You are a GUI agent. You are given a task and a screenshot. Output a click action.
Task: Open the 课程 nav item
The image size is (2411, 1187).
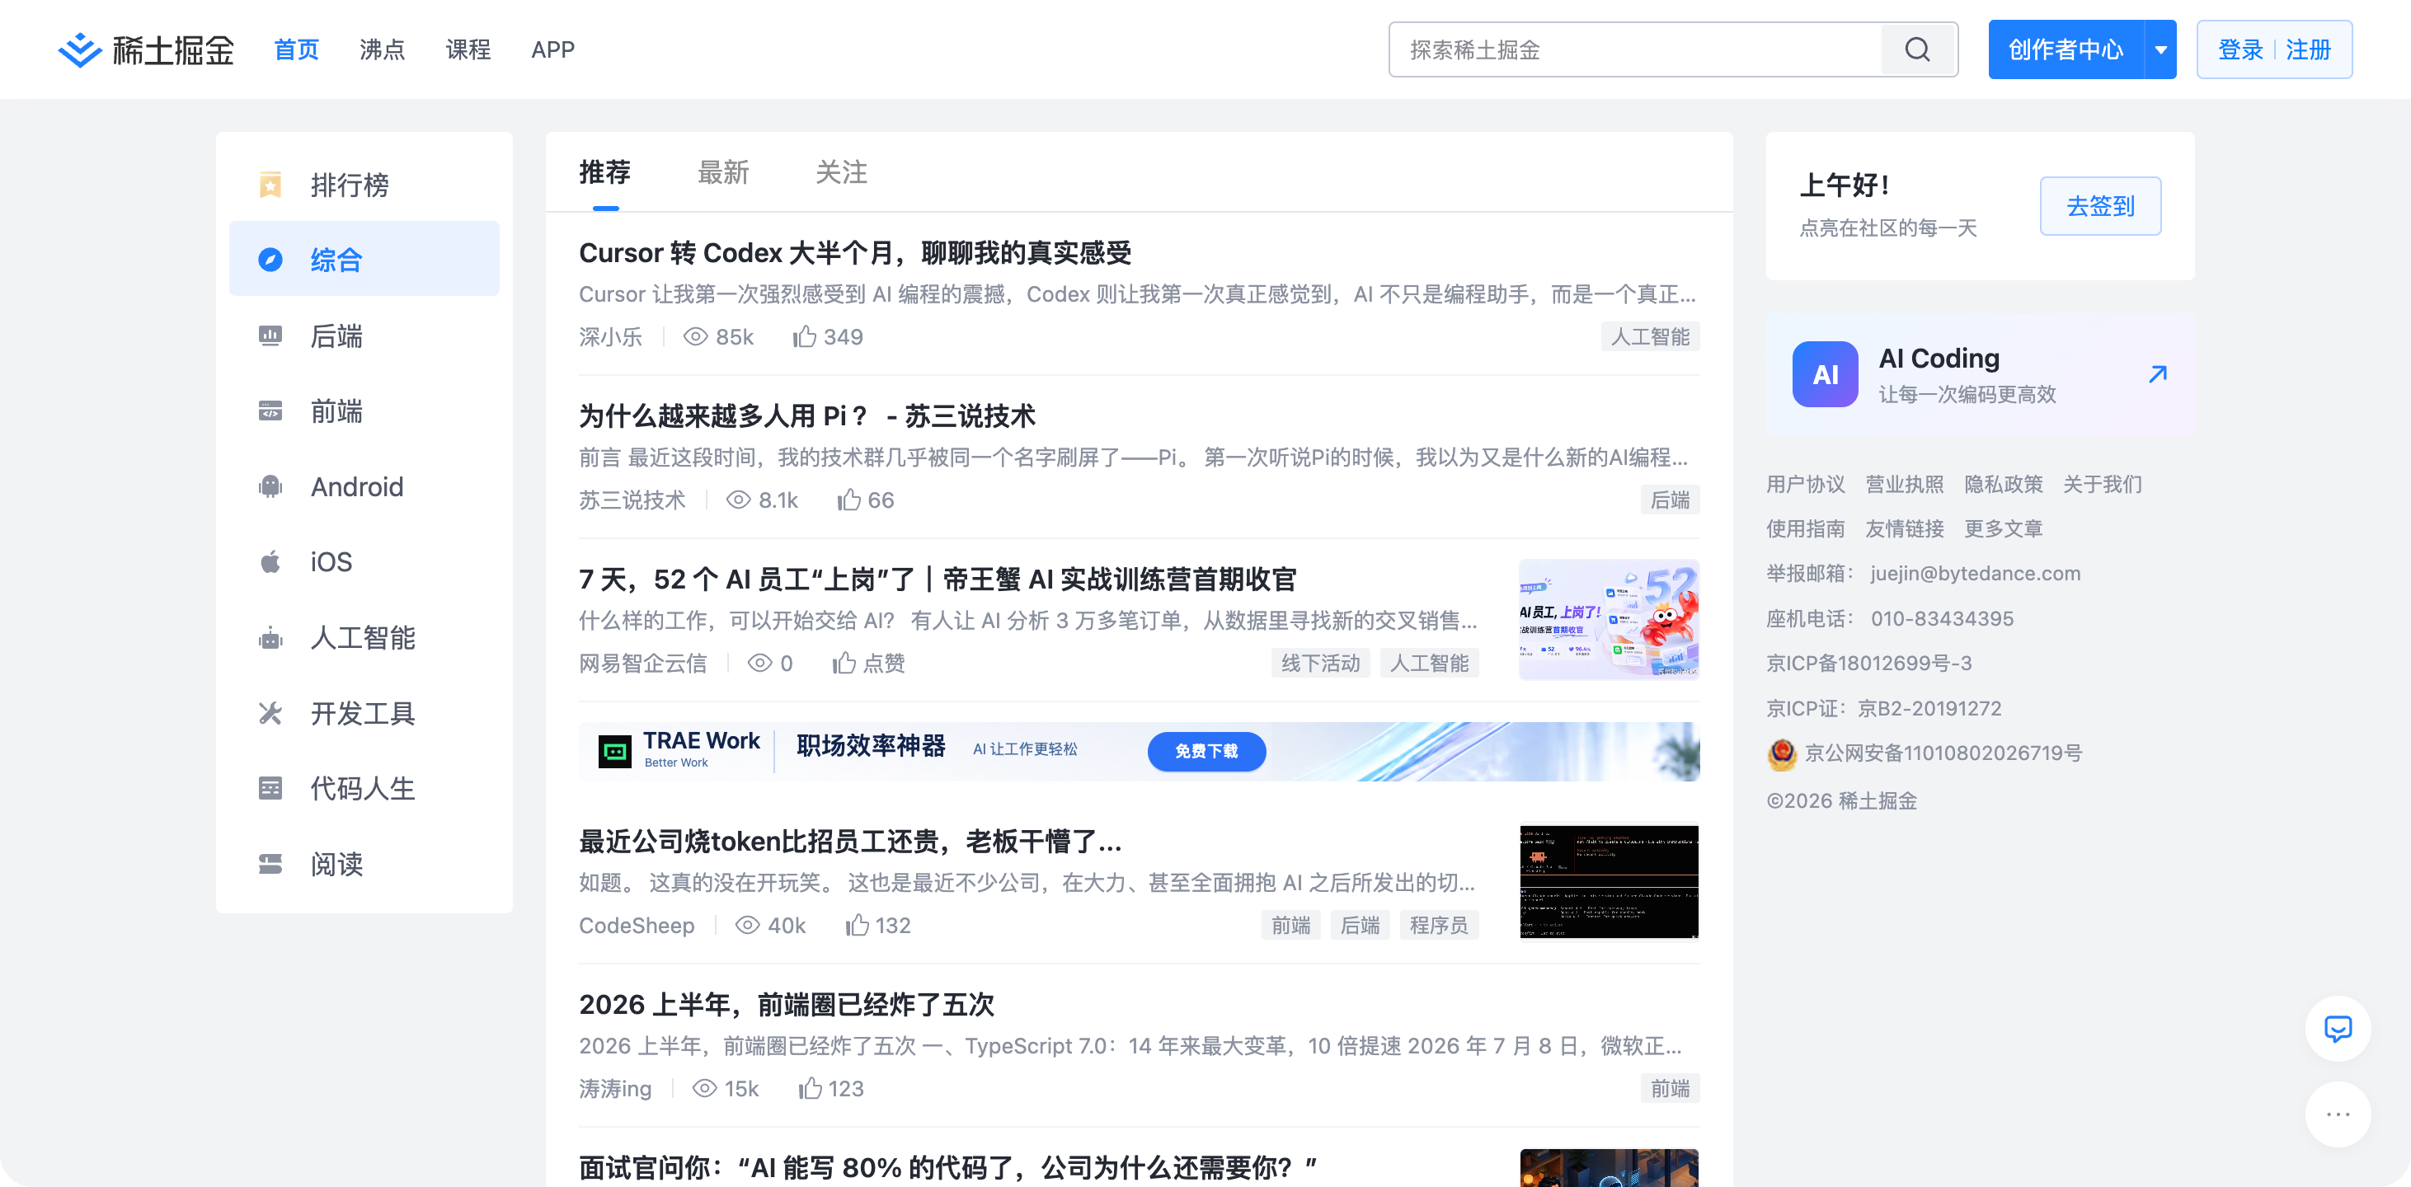(468, 49)
